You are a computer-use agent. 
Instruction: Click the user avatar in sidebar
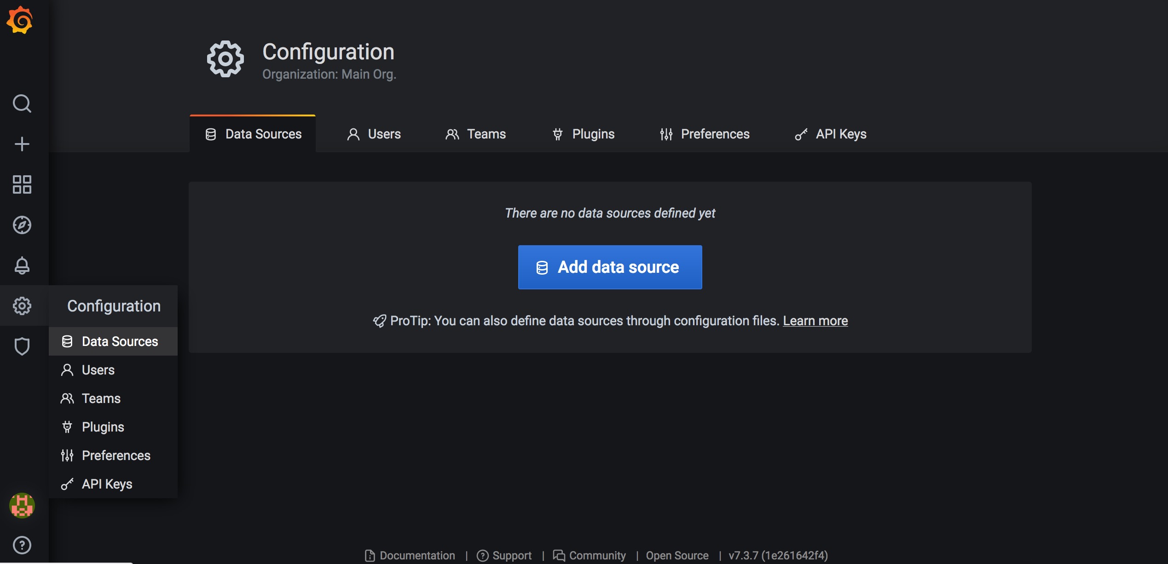click(x=22, y=506)
